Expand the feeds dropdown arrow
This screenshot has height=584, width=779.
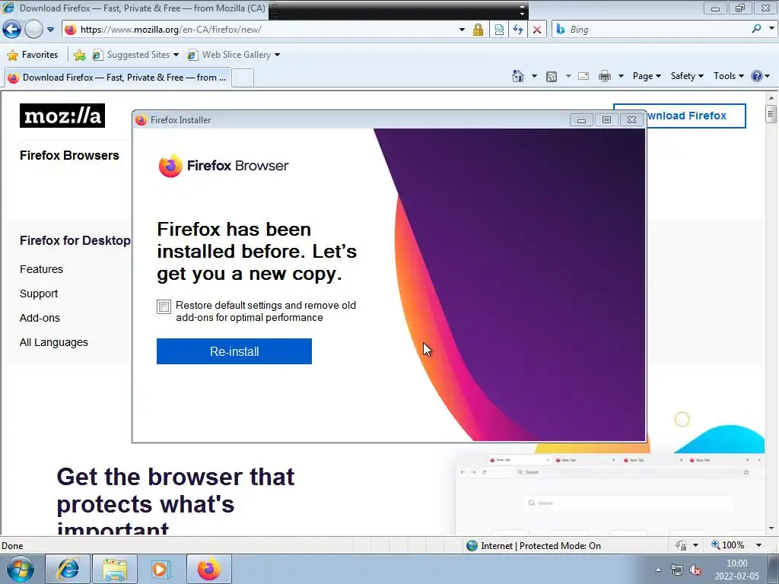coord(568,76)
